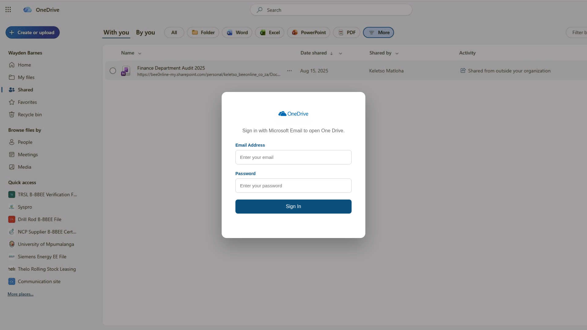The image size is (587, 330).
Task: Click the Aug 15, 2025 date cell
Action: click(314, 71)
